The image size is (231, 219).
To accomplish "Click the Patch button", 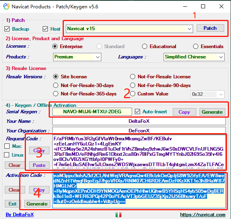I will click(x=210, y=28).
